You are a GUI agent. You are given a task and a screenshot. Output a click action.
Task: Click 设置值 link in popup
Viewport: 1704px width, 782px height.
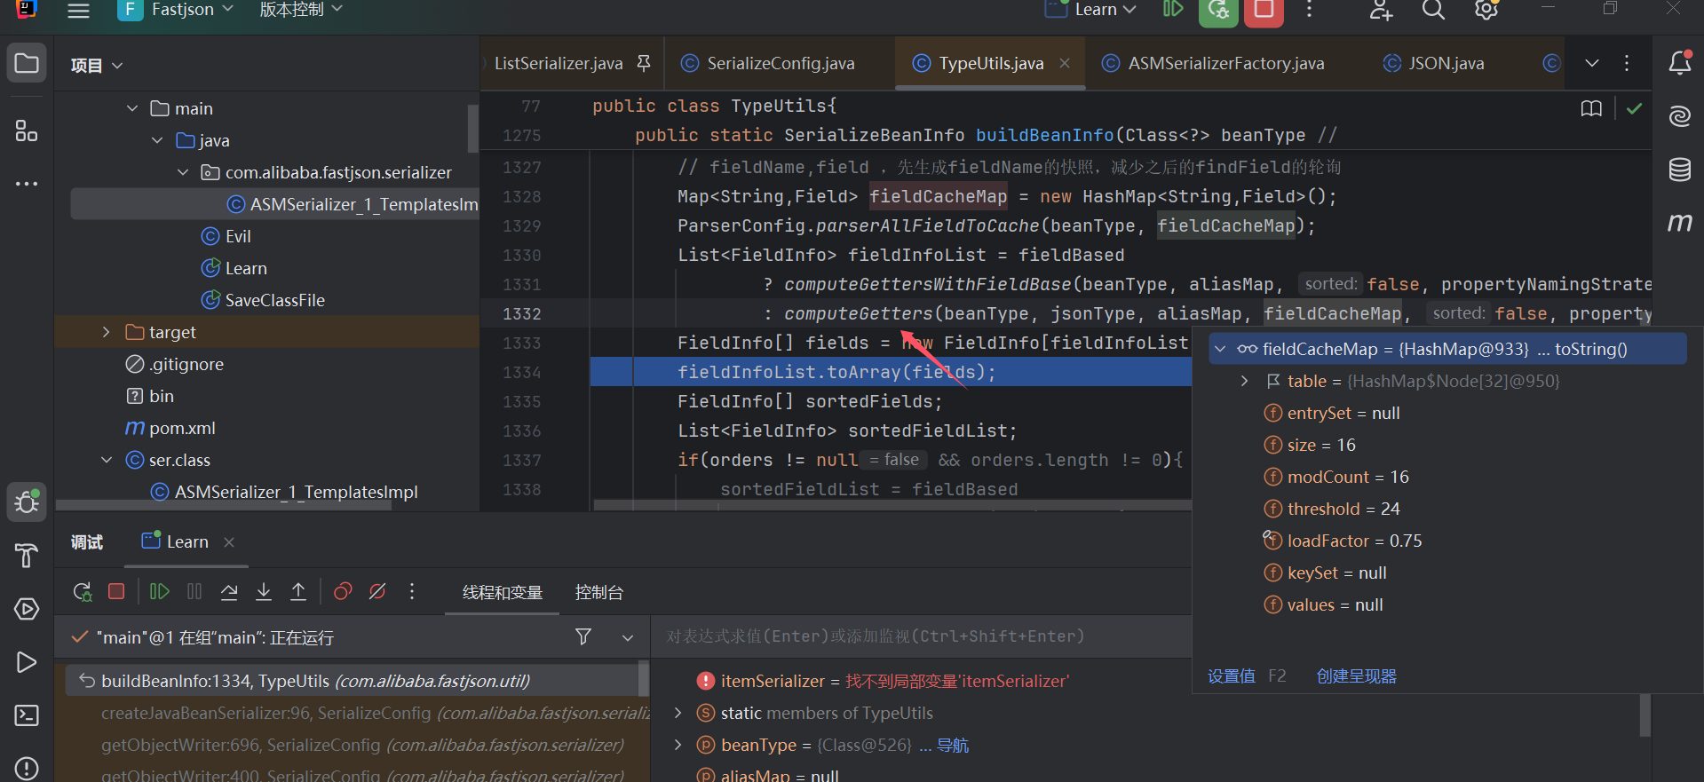tap(1232, 676)
